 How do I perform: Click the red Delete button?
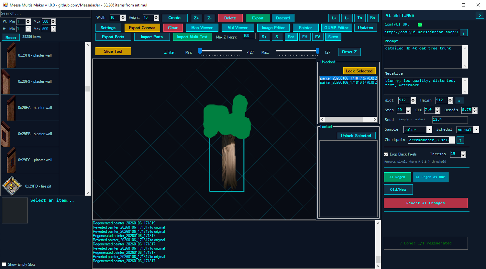point(230,18)
